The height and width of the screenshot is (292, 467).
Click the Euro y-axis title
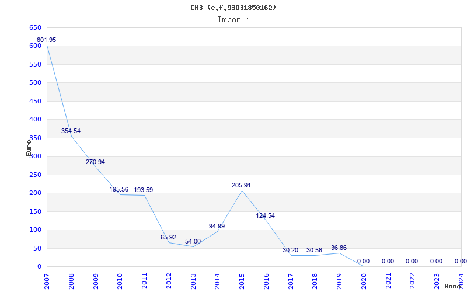tap(29, 148)
